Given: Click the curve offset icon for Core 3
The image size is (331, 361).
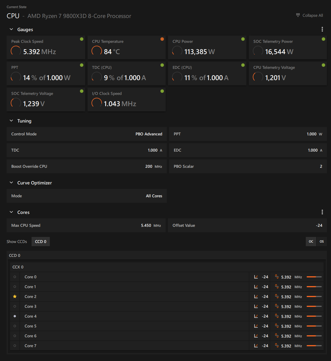Looking at the screenshot, I should [x=256, y=306].
